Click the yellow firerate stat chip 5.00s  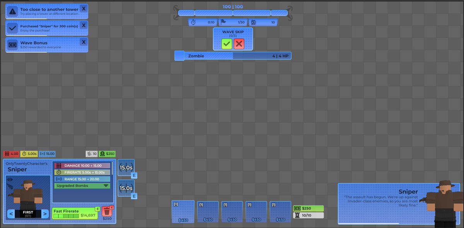29,154
